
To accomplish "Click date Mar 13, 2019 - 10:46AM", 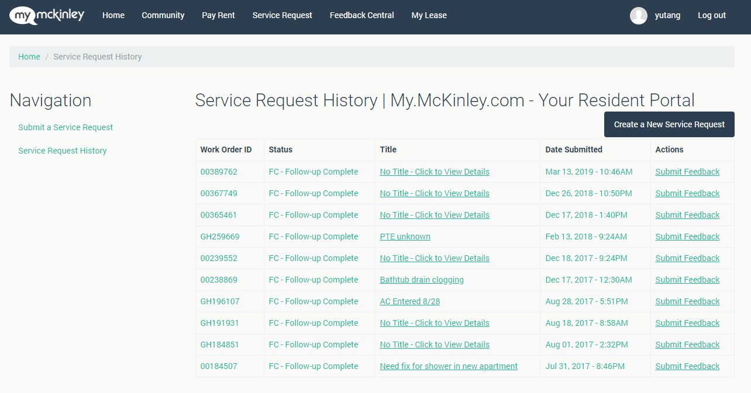I will [589, 172].
